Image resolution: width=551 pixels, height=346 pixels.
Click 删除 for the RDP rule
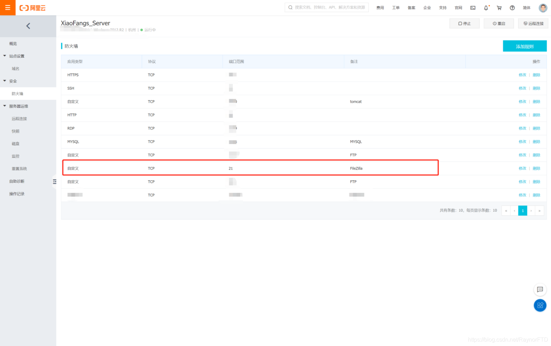coord(536,128)
